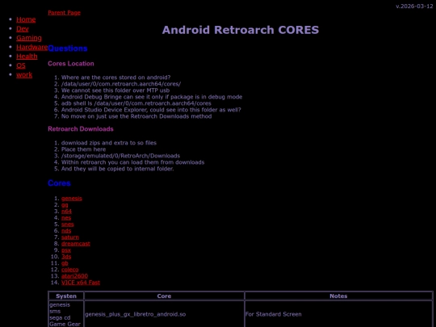Go to the atari2600 core link
This screenshot has height=327, width=436.
point(74,276)
